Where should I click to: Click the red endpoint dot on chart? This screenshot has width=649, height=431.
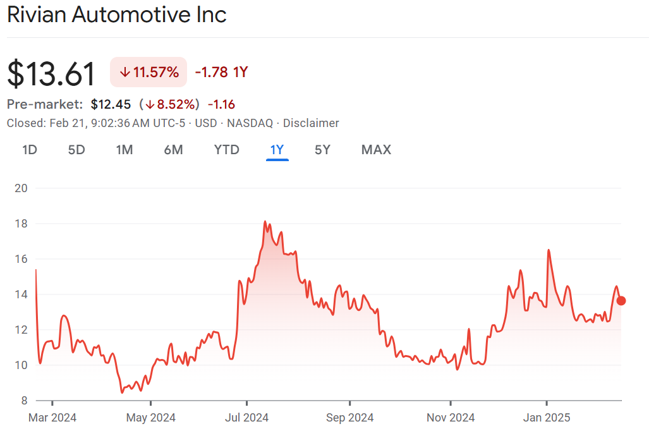(621, 301)
